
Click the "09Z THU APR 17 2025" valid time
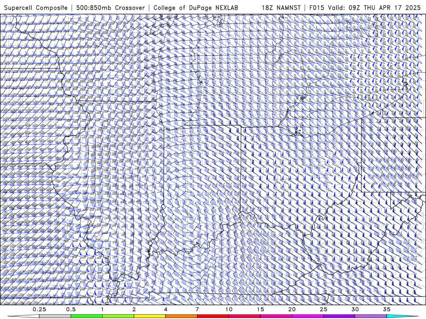click(384, 7)
